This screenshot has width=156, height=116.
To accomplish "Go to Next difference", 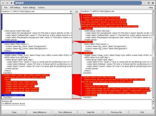I will click(40, 112).
